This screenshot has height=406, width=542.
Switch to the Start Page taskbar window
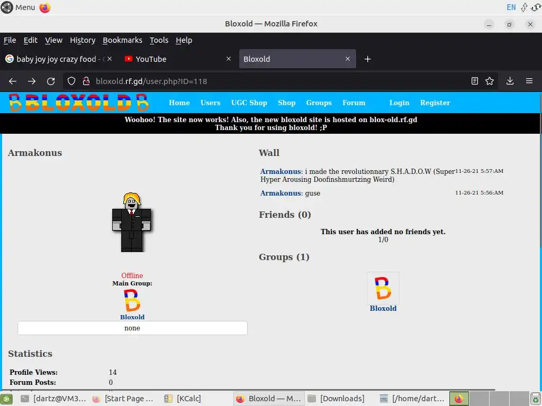click(123, 399)
